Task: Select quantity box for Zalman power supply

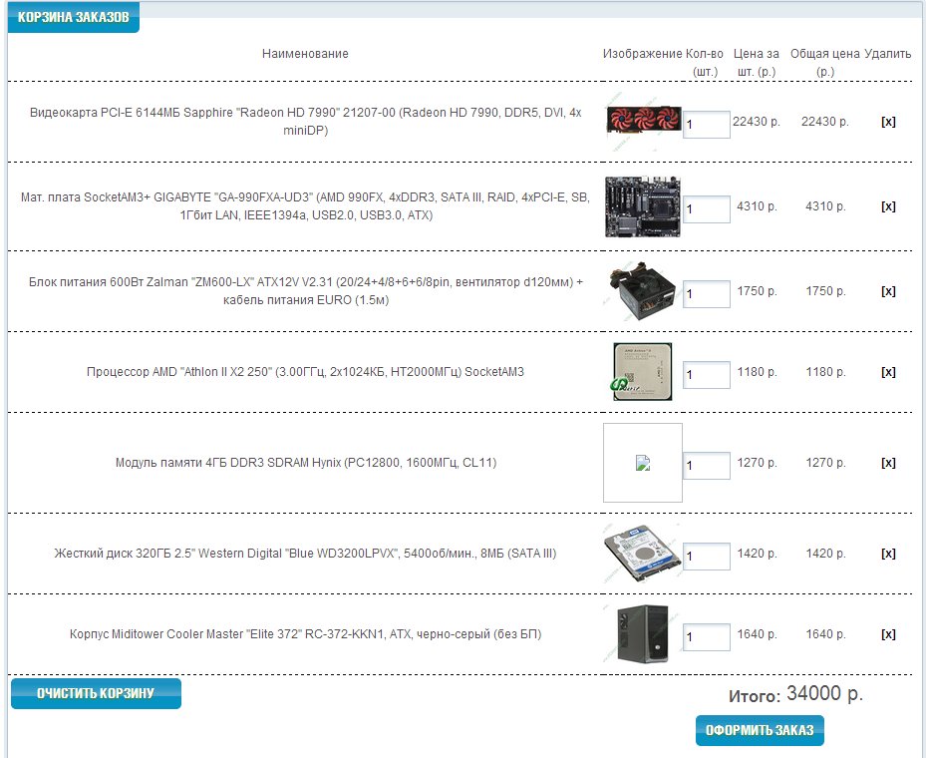Action: [707, 294]
